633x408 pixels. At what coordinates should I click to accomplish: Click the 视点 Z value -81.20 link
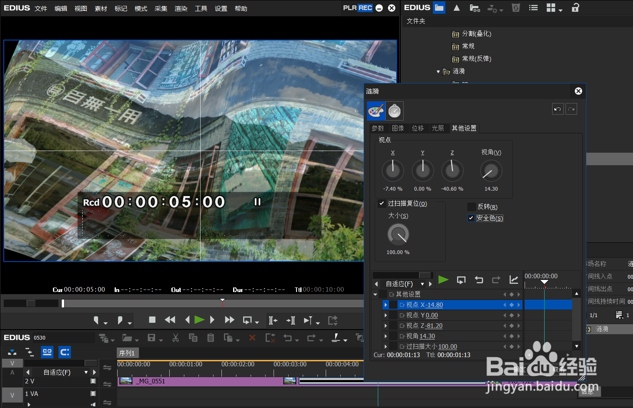pos(434,326)
